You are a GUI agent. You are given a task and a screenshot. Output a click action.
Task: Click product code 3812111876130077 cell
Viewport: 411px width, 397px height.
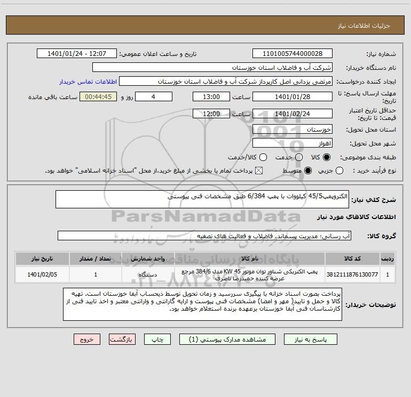[352, 274]
